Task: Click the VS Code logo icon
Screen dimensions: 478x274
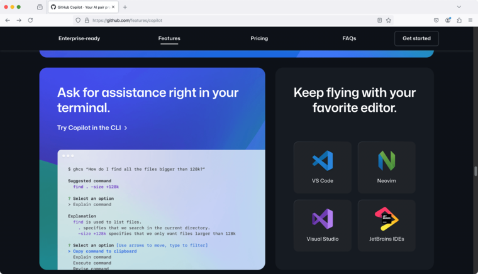Action: click(x=322, y=161)
